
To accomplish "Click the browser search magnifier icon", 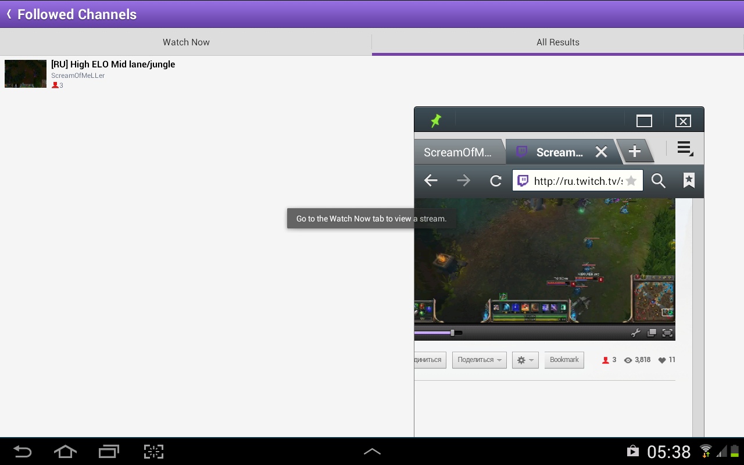I will click(659, 181).
